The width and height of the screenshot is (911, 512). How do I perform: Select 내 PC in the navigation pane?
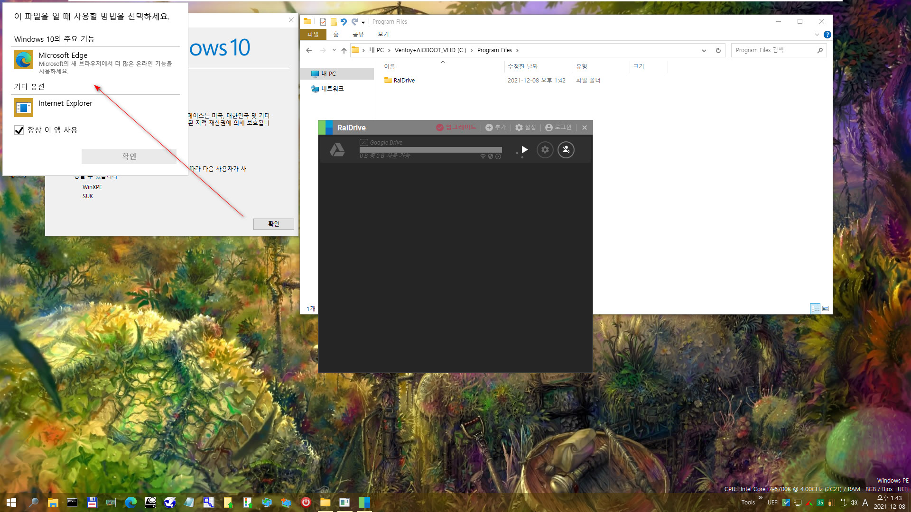(x=337, y=74)
